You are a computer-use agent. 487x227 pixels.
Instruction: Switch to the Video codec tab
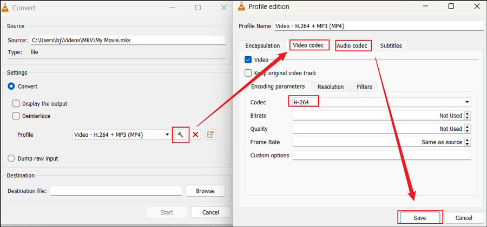tap(308, 45)
